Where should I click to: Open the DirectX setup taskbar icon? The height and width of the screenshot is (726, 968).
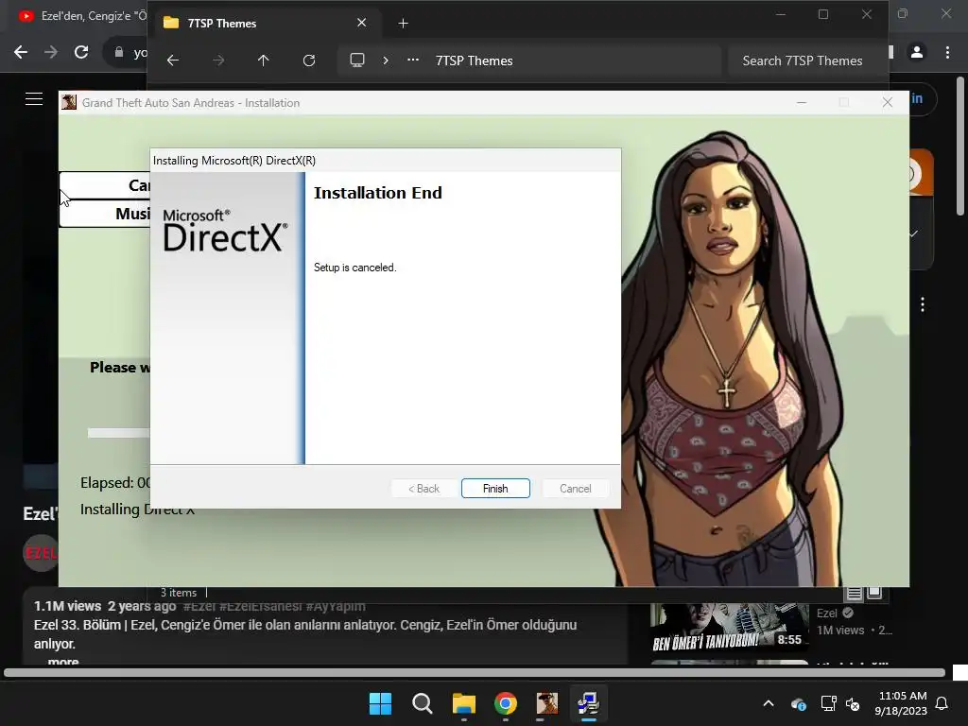click(588, 703)
